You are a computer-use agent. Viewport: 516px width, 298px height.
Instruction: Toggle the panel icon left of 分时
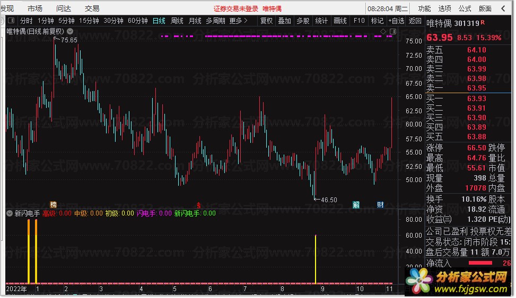click(11, 21)
